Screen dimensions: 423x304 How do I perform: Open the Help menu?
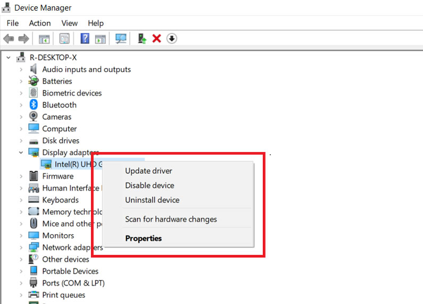96,23
